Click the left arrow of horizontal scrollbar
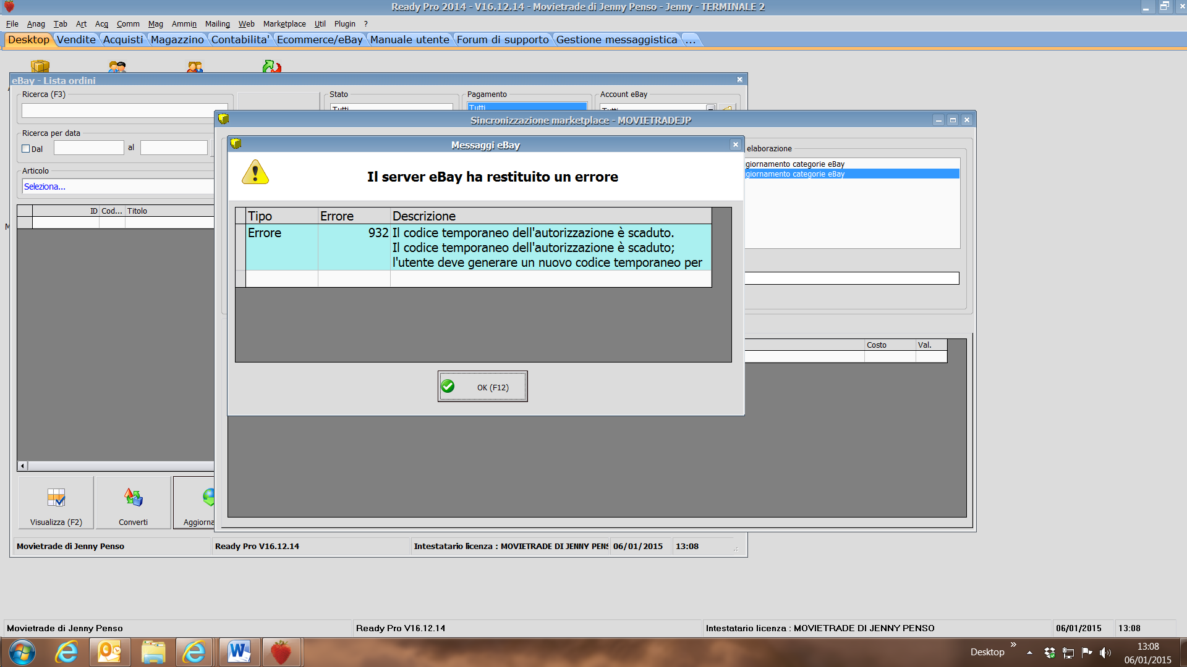The image size is (1187, 667). click(23, 466)
